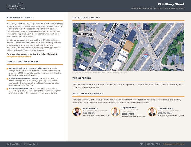
Task: Click Taylor Perun's headshot photo
Action: (x=115, y=112)
